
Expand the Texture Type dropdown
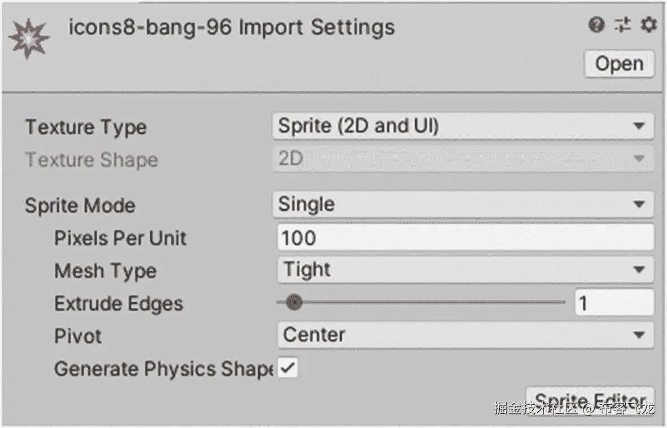tap(463, 126)
